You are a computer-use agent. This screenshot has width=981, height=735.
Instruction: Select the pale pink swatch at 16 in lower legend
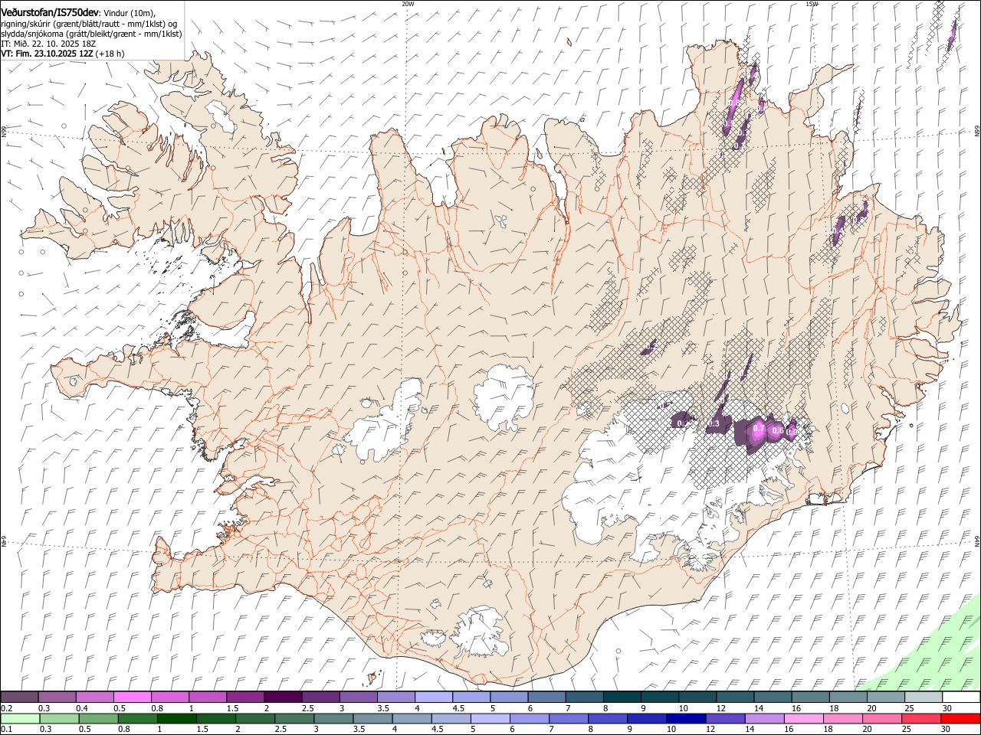coord(803,719)
